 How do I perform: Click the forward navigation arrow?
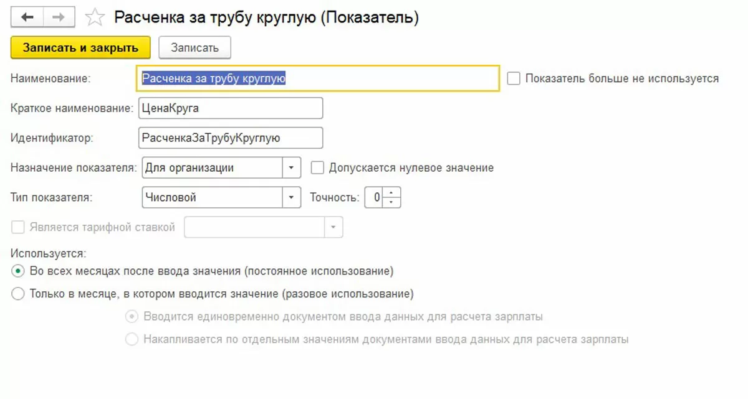tap(59, 17)
